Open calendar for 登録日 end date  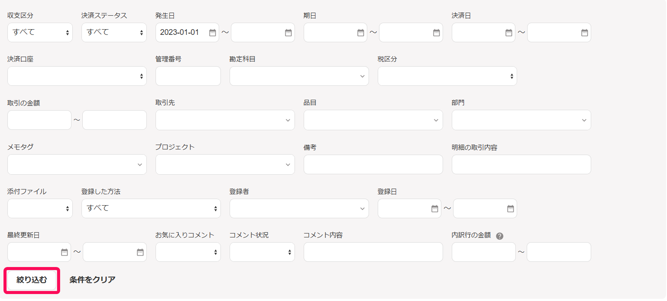click(511, 209)
